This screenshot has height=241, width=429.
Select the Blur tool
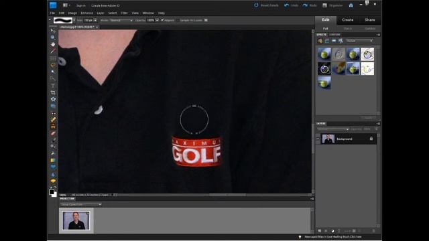[x=53, y=174]
